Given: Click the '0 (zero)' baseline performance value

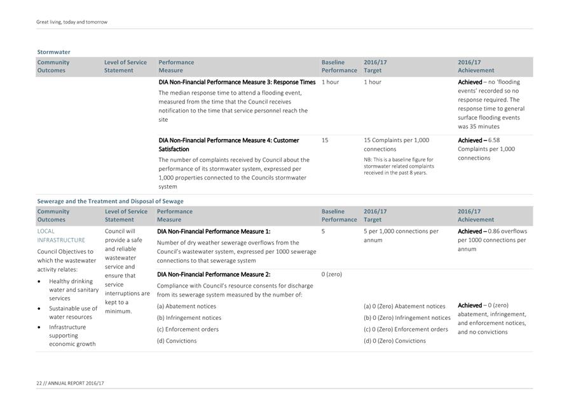Looking at the screenshot, I should pos(332,275).
